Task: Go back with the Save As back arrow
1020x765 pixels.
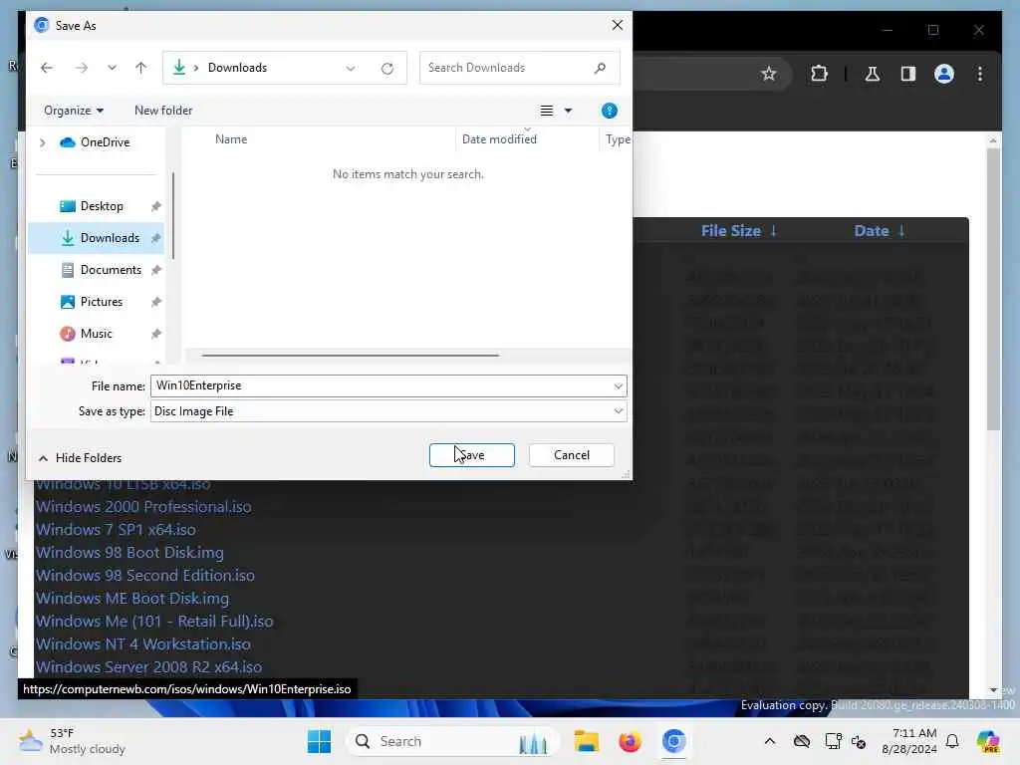Action: pyautogui.click(x=46, y=68)
